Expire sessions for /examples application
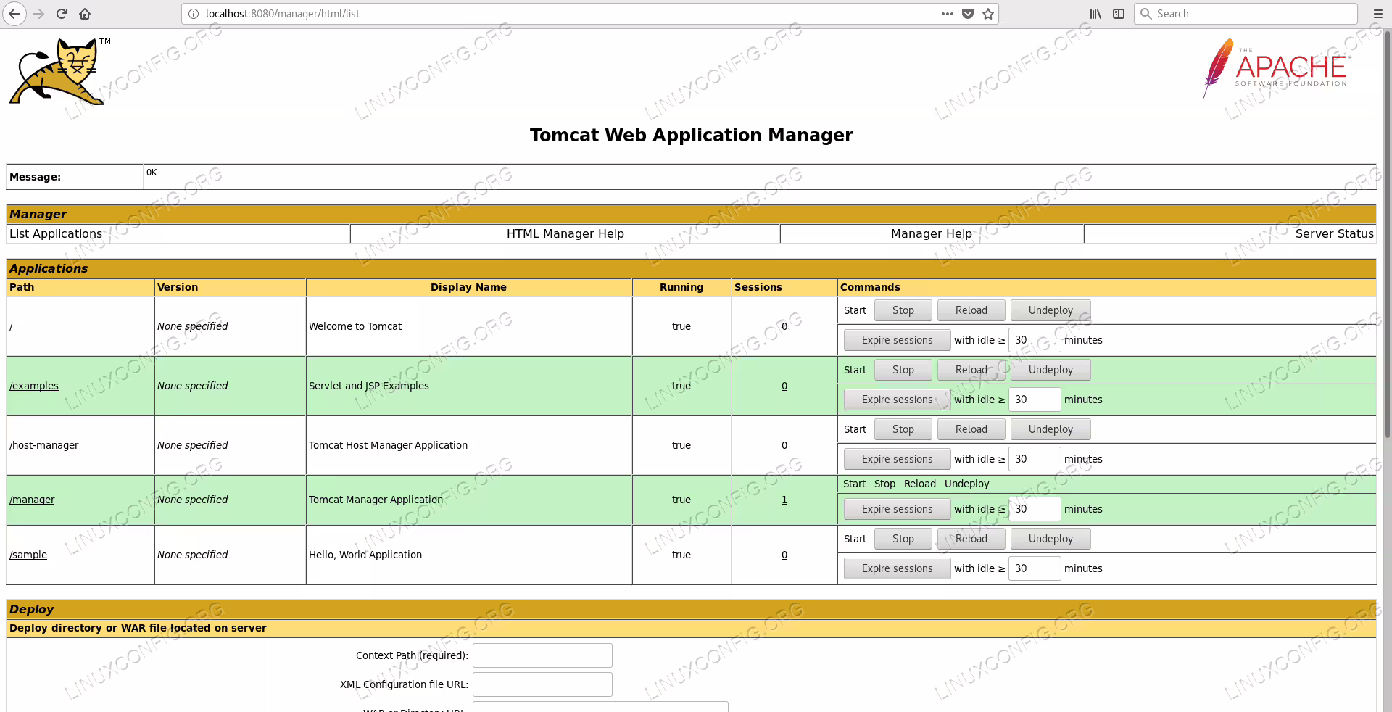1392x712 pixels. point(898,400)
